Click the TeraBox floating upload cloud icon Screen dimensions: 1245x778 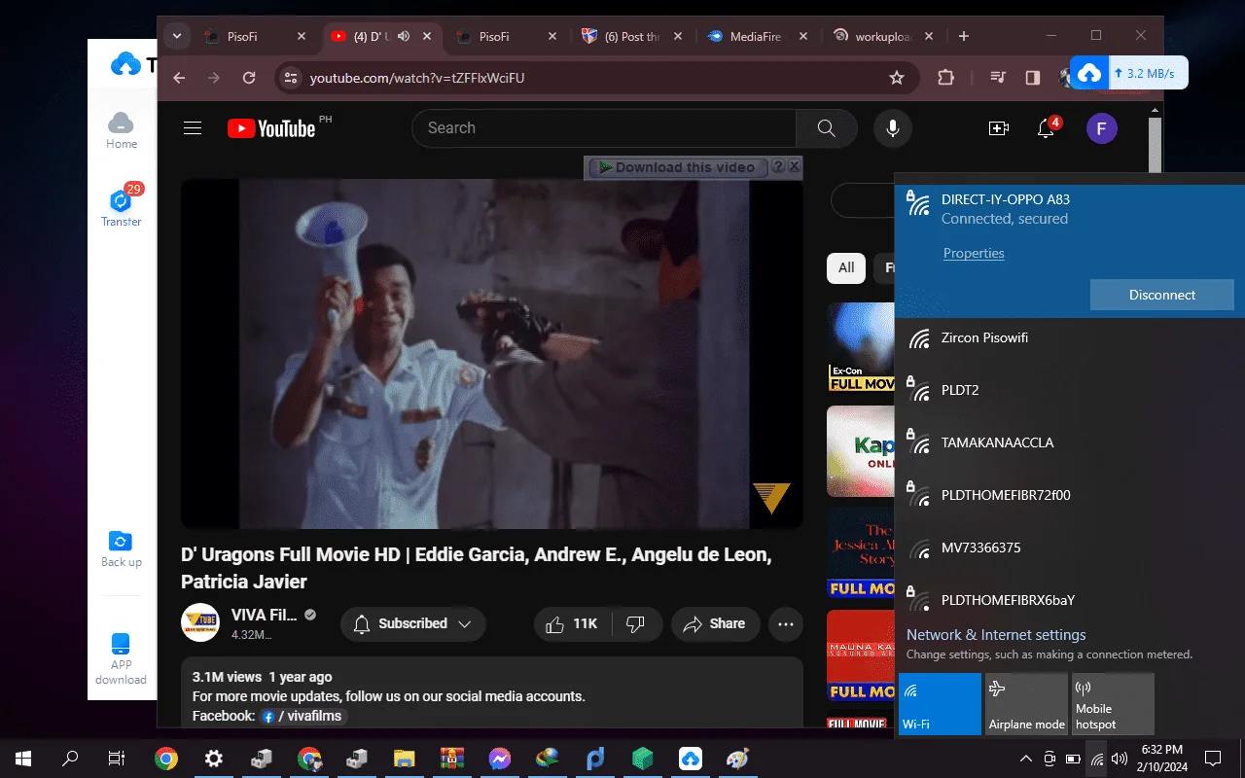click(1089, 73)
